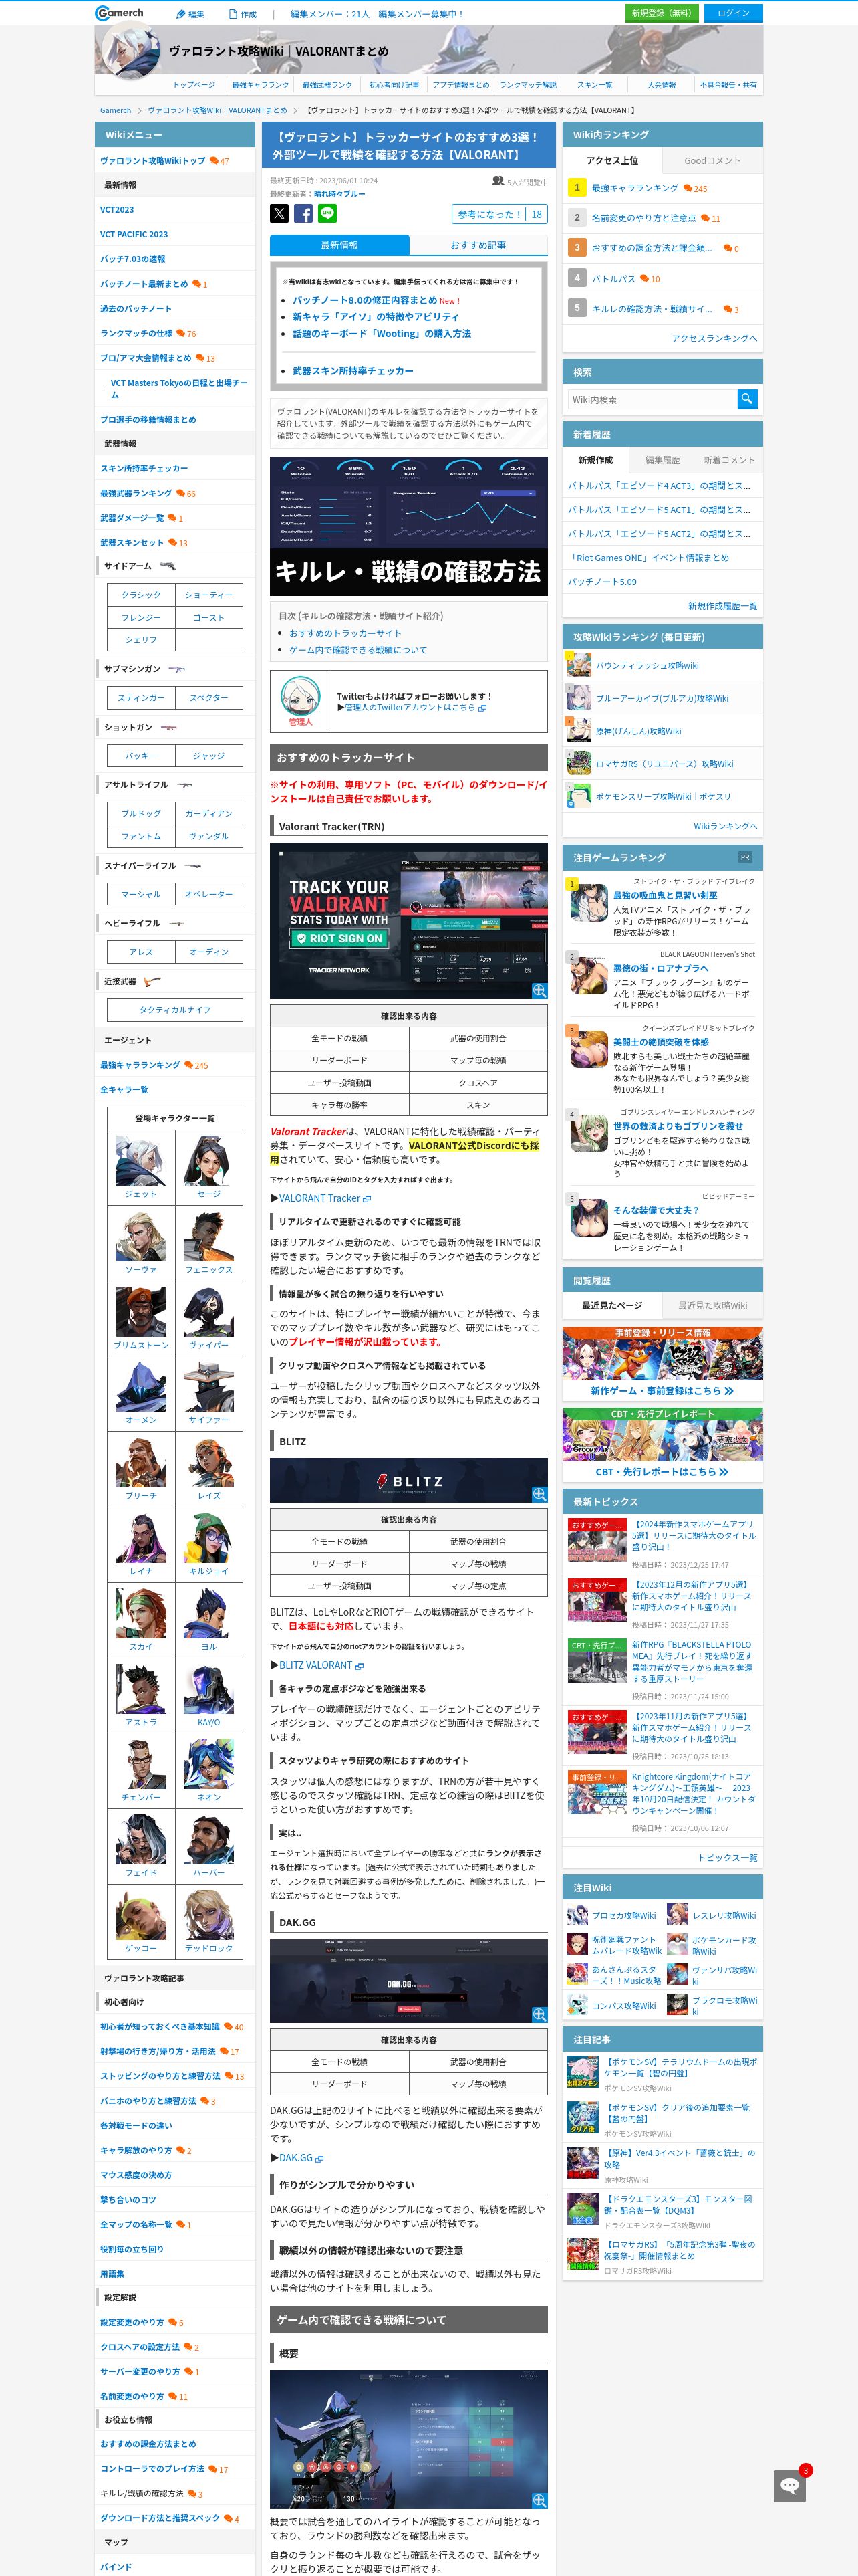This screenshot has height=2576, width=858.
Task: Switch to the おすすめ記事 tab
Action: (478, 245)
